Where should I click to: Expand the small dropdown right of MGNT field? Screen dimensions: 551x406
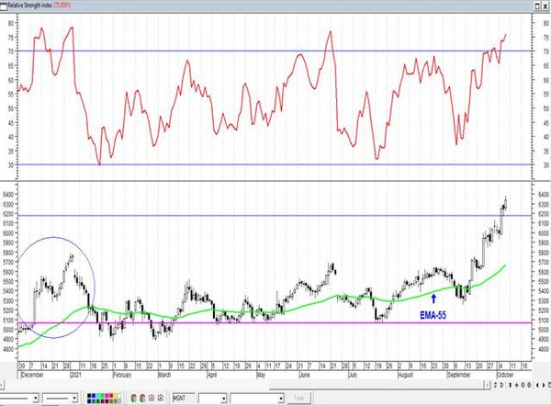(223, 399)
